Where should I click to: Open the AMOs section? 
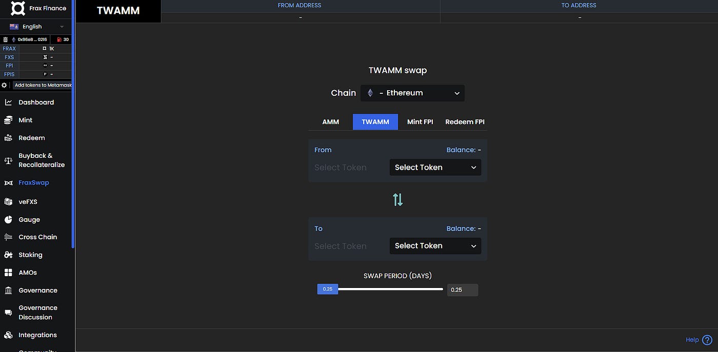[x=28, y=273]
